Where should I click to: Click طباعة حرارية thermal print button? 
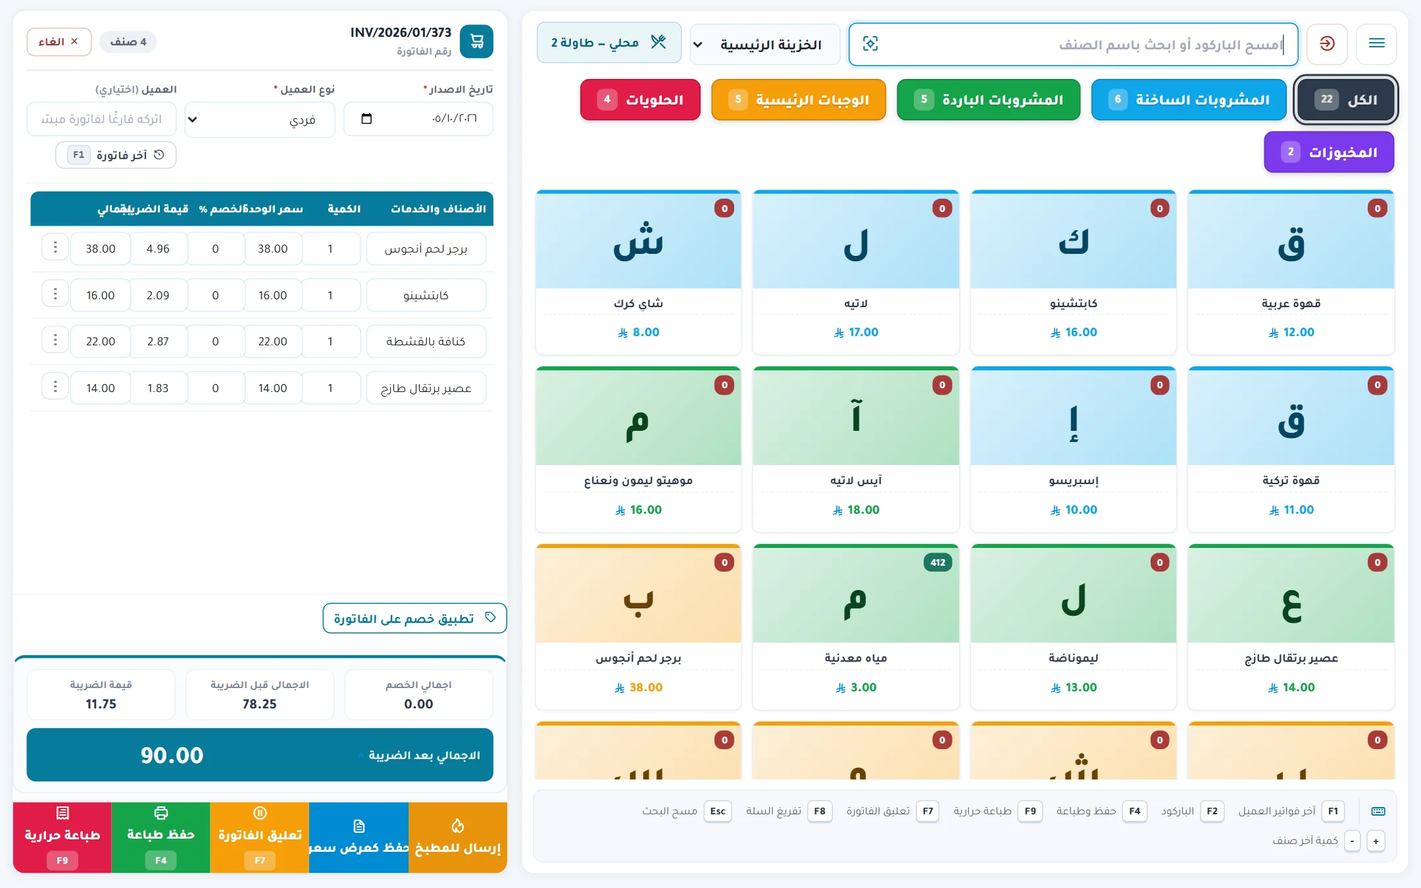click(62, 837)
